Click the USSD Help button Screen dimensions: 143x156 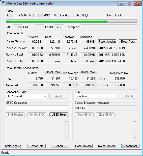tap(59, 115)
